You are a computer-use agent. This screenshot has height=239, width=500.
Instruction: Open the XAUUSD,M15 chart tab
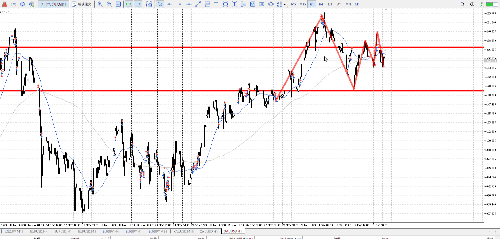(184, 231)
